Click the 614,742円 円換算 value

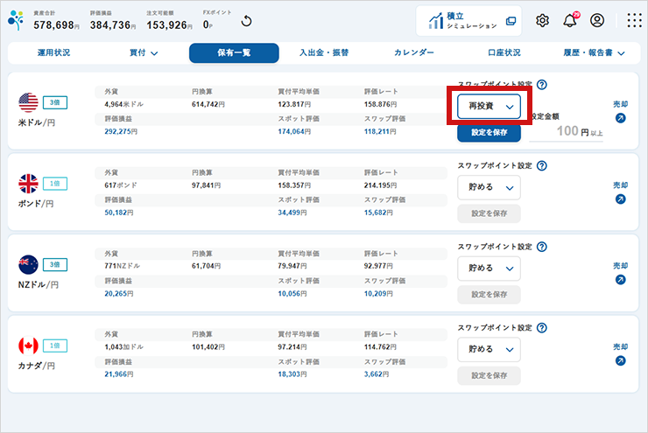coord(208,104)
